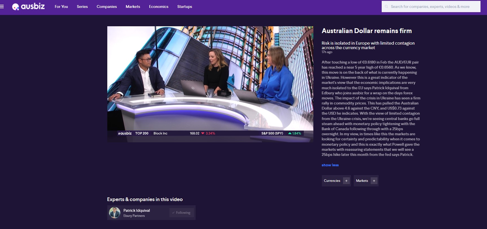This screenshot has height=229, width=487.
Task: Open the Series menu
Action: click(x=82, y=6)
